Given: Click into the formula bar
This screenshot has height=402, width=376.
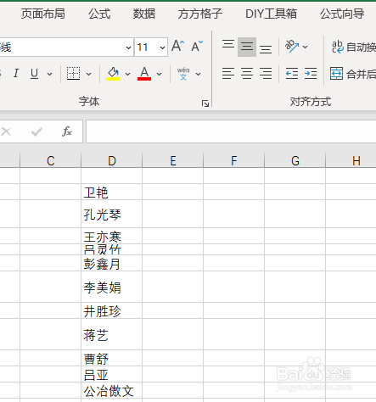Looking at the screenshot, I should point(231,131).
